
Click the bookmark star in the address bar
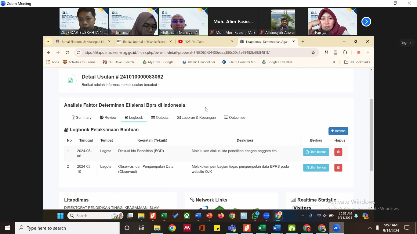click(x=313, y=53)
